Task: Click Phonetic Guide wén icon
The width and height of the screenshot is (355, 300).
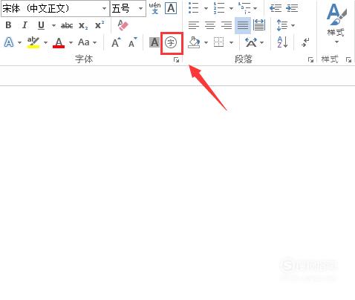Action: [x=154, y=9]
